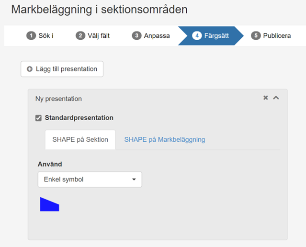Click the number 1 badge beside Sök i
306x247 pixels.
[x=32, y=36]
